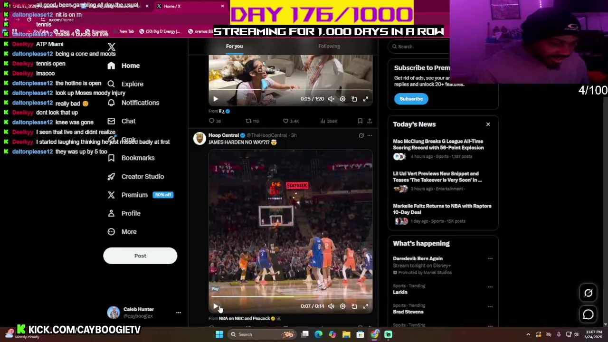Open the floating Grok button
This screenshot has width=608, height=342.
tap(588, 293)
